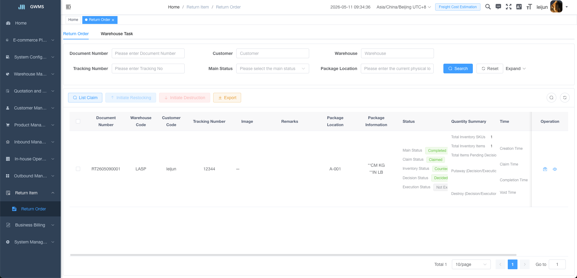
Task: Click document number RT2605090001 cell
Action: tap(106, 169)
